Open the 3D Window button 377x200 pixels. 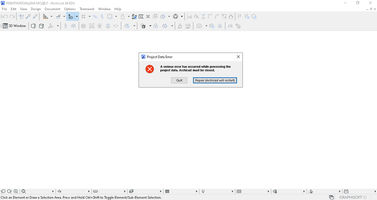[x=14, y=26]
